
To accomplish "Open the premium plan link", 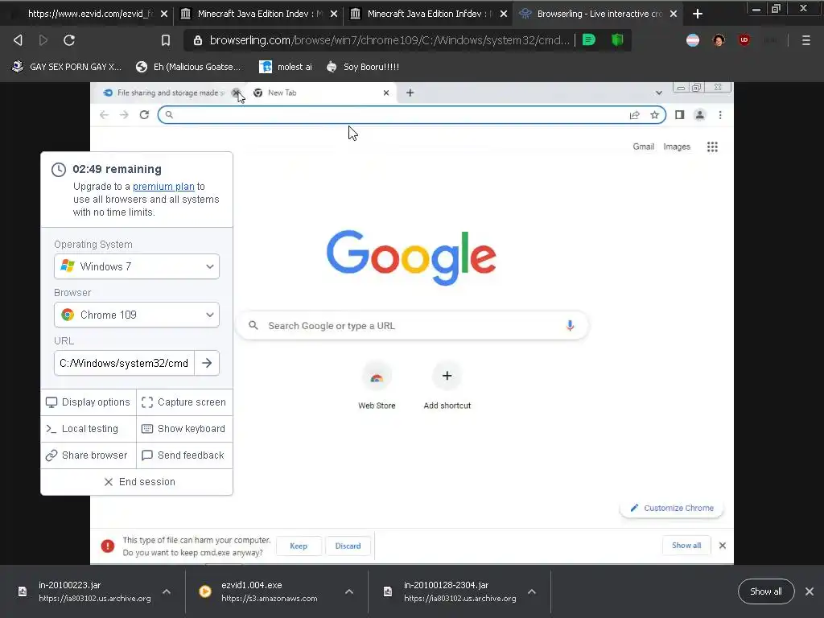I will click(x=163, y=187).
